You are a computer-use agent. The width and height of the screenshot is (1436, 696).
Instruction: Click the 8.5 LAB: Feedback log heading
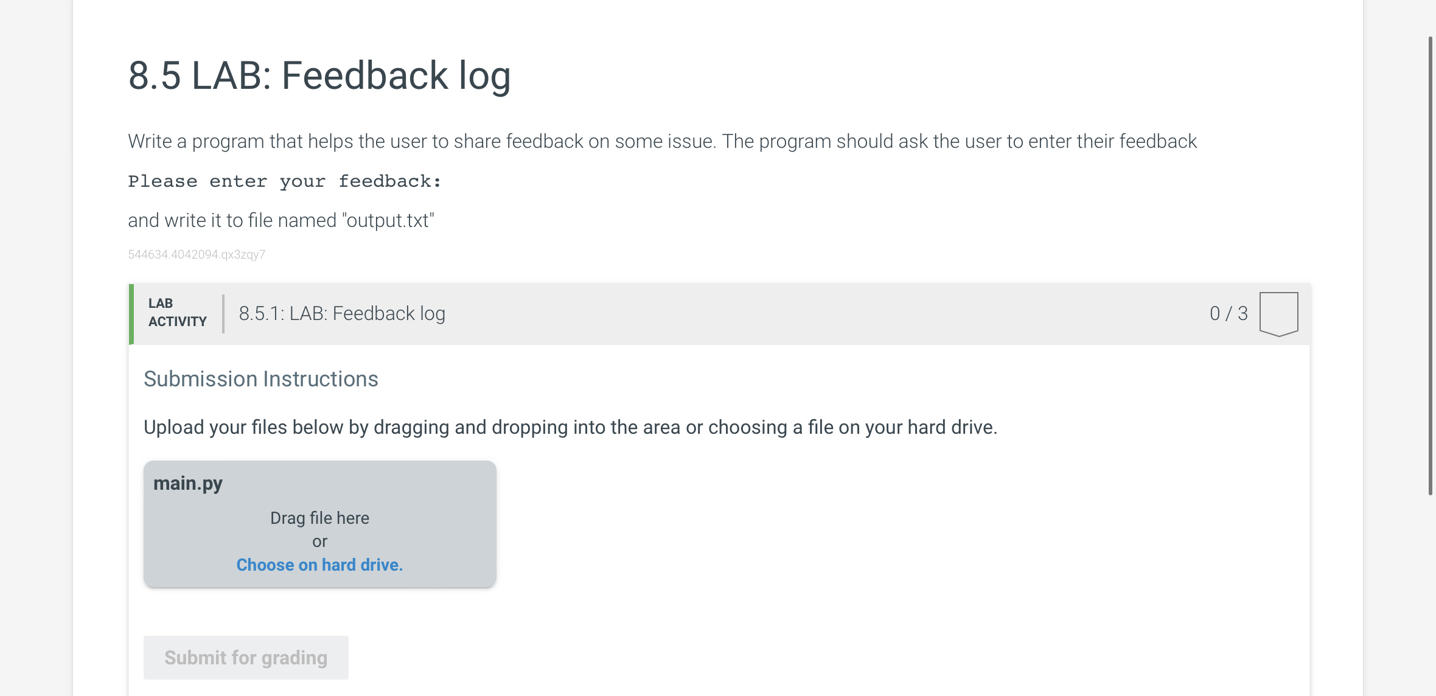319,75
